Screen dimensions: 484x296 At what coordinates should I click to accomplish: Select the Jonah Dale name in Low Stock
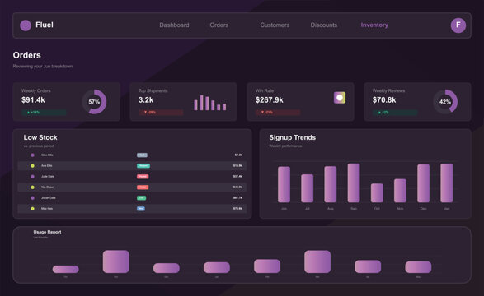coord(49,198)
